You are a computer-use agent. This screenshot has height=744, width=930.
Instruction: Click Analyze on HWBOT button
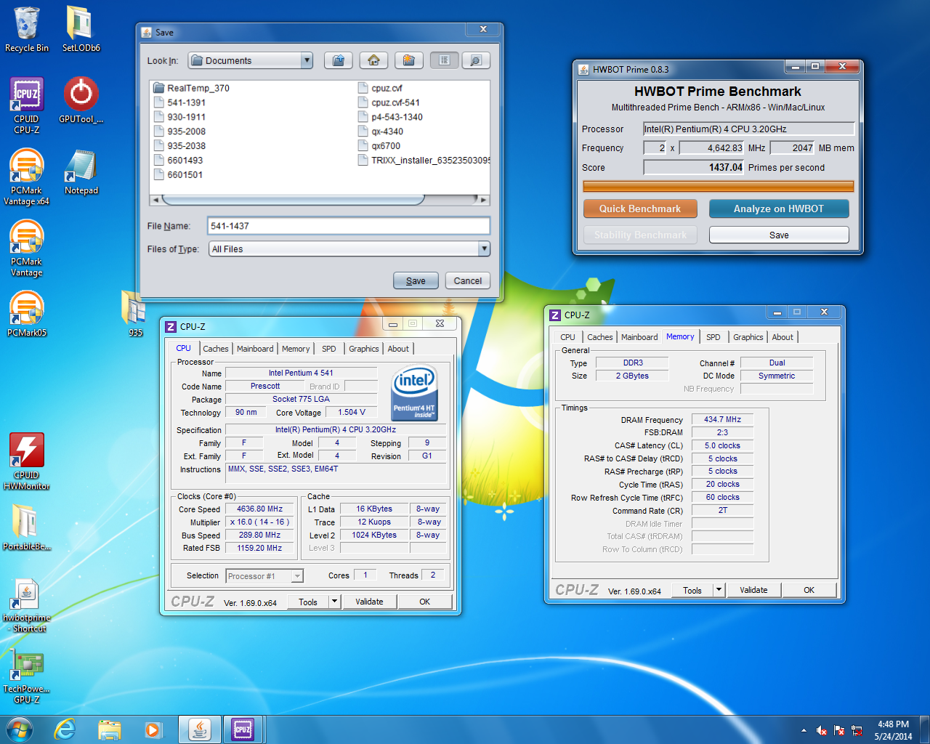pos(779,209)
